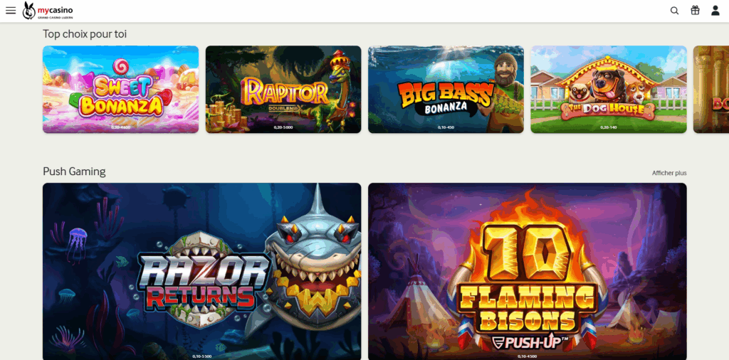Launch the Raptor DoubleMax game
This screenshot has width=729, height=360.
pos(283,89)
